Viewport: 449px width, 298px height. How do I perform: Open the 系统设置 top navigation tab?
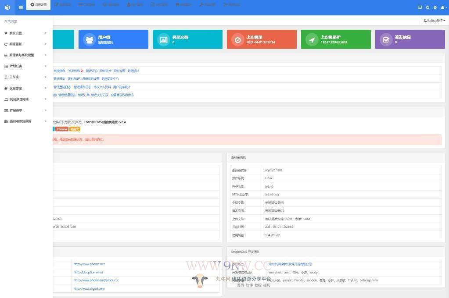pyautogui.click(x=38, y=5)
